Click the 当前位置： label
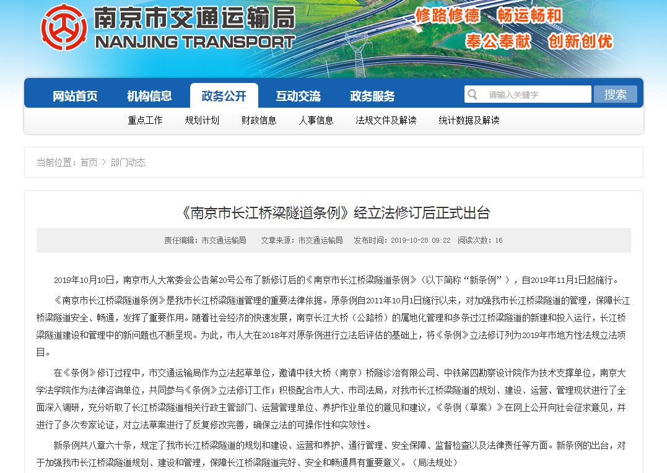667x473 pixels. (56, 162)
